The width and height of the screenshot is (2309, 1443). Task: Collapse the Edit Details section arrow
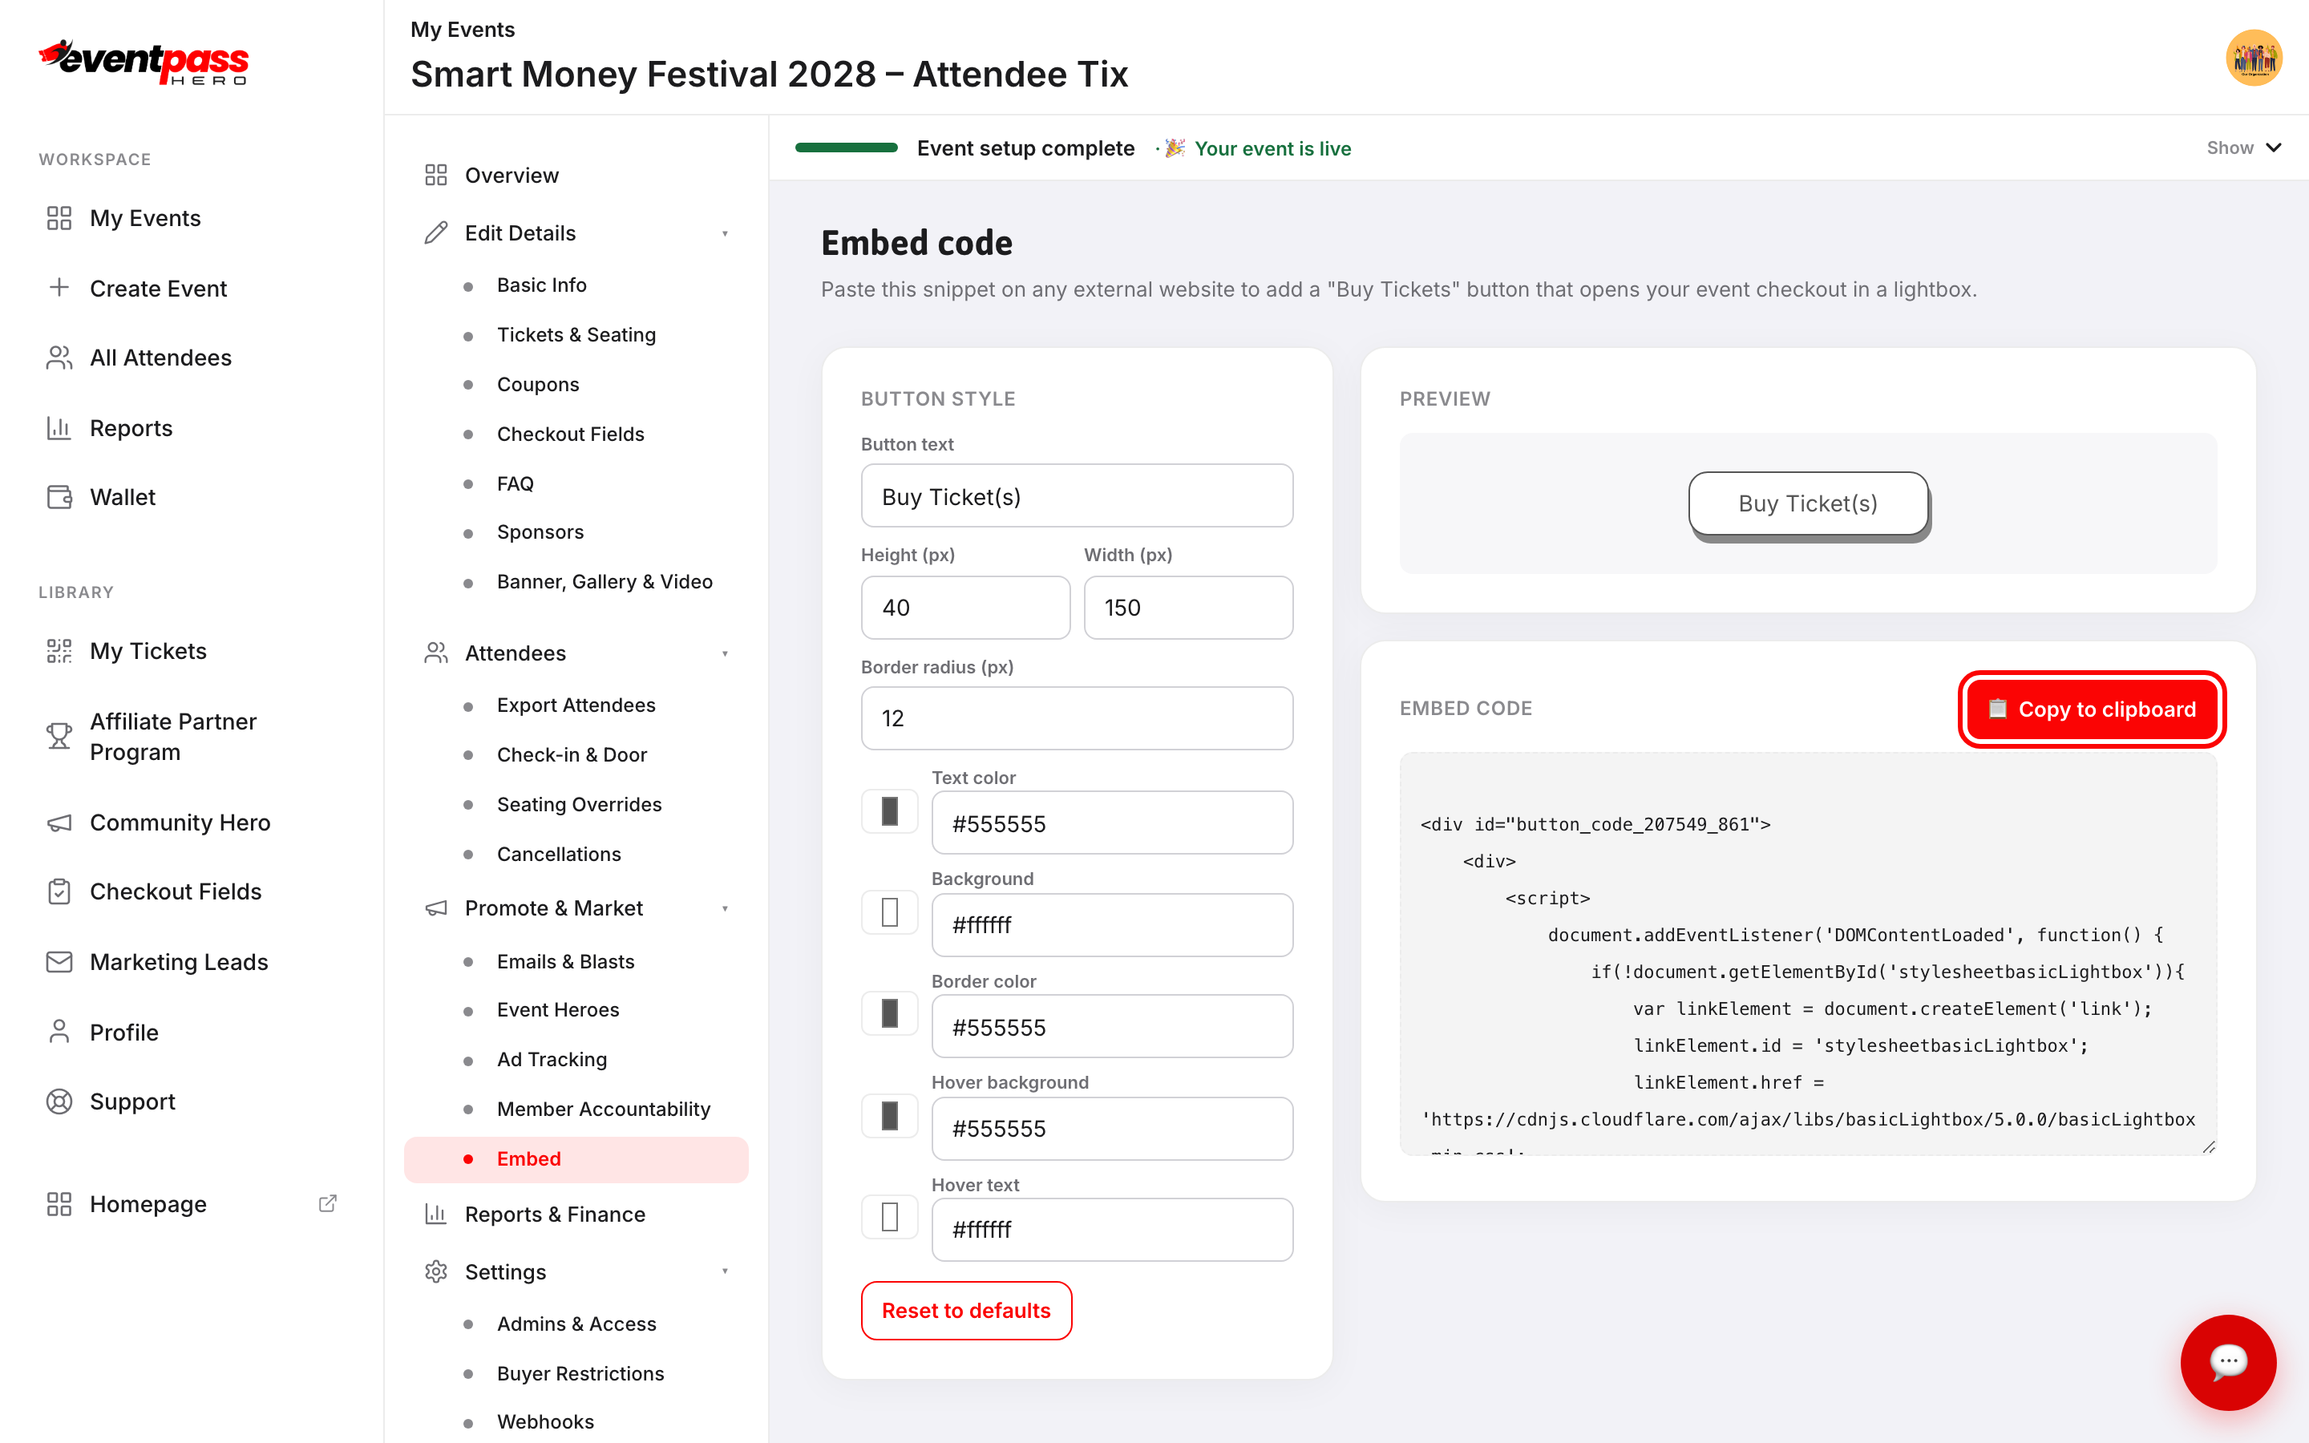tap(725, 234)
